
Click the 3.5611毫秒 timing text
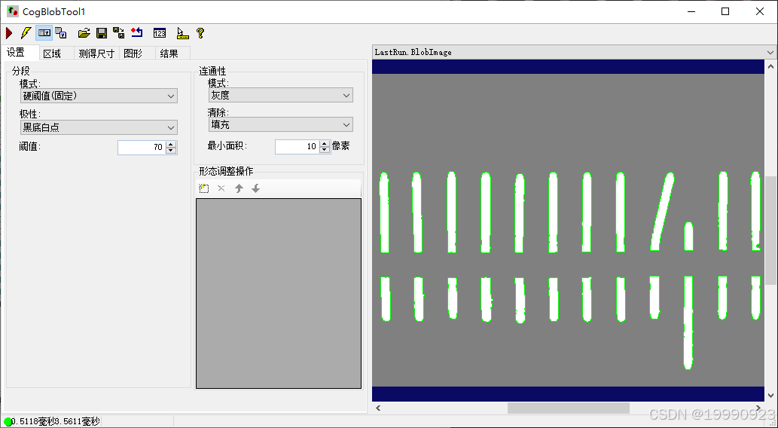[x=76, y=422]
